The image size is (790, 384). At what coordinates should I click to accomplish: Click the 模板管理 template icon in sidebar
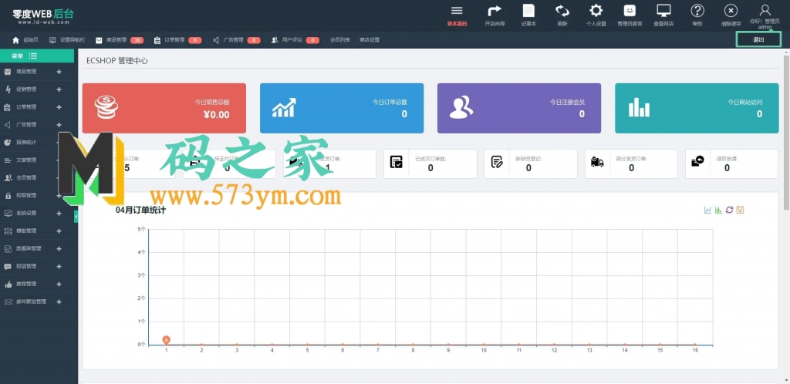(x=8, y=231)
